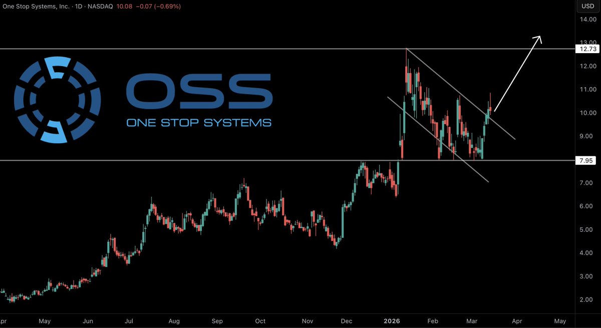Click the Feb label on time axis
Image resolution: width=601 pixels, height=328 pixels.
433,321
